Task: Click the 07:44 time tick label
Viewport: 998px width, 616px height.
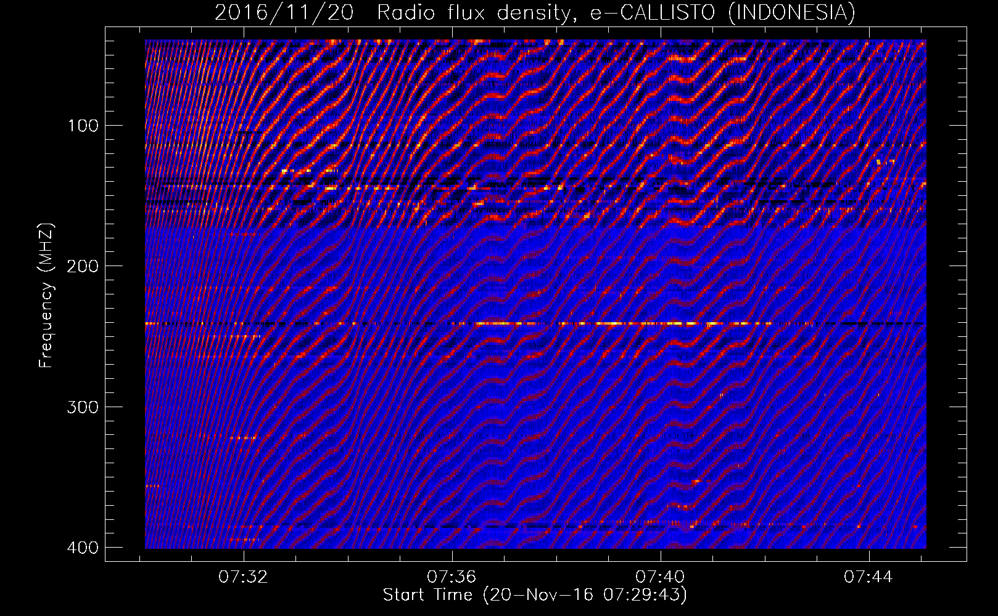Action: click(x=868, y=577)
